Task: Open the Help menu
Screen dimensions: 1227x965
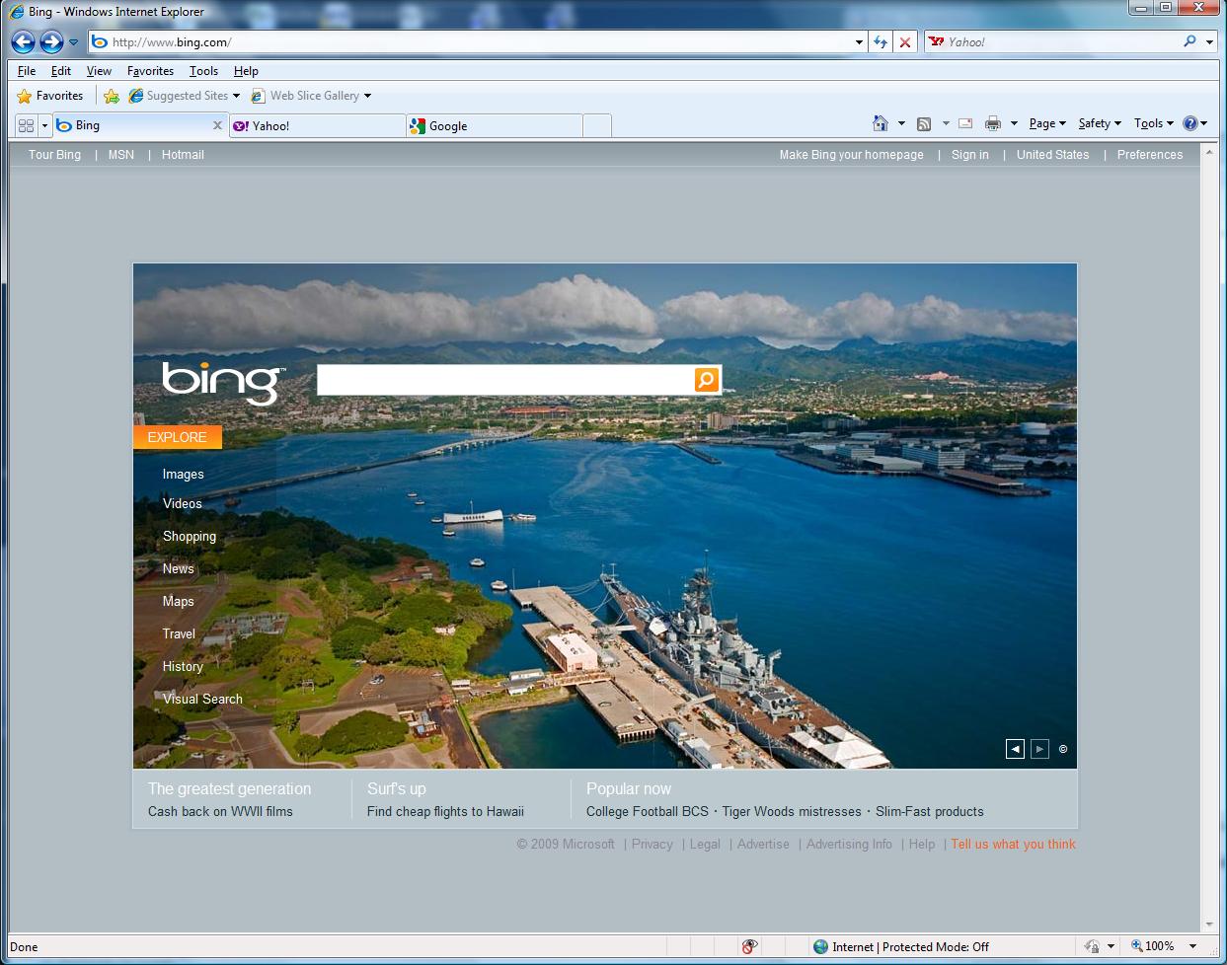Action: pos(246,71)
